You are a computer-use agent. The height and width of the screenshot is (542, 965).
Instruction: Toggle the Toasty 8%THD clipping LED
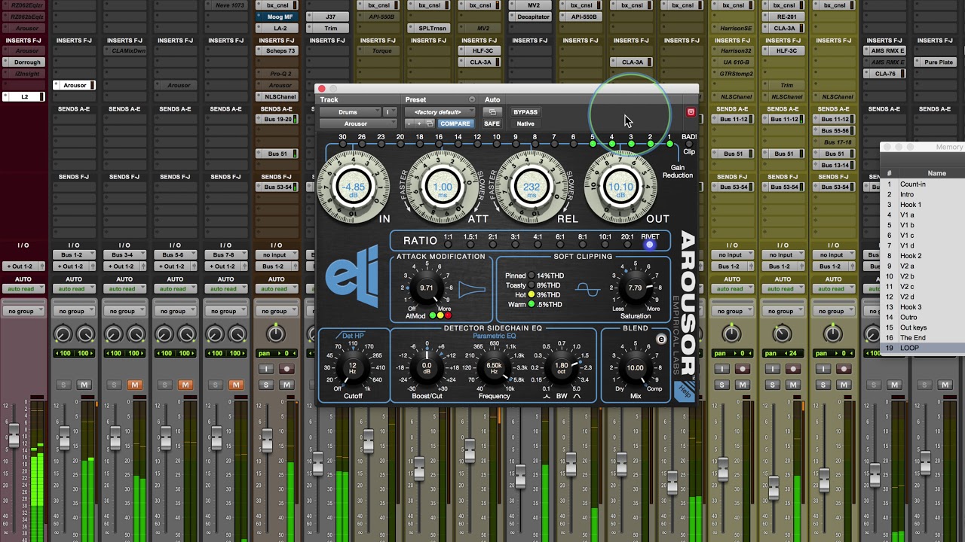pyautogui.click(x=531, y=285)
